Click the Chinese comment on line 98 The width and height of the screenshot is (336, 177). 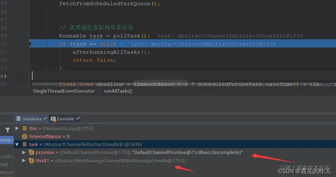[96, 28]
